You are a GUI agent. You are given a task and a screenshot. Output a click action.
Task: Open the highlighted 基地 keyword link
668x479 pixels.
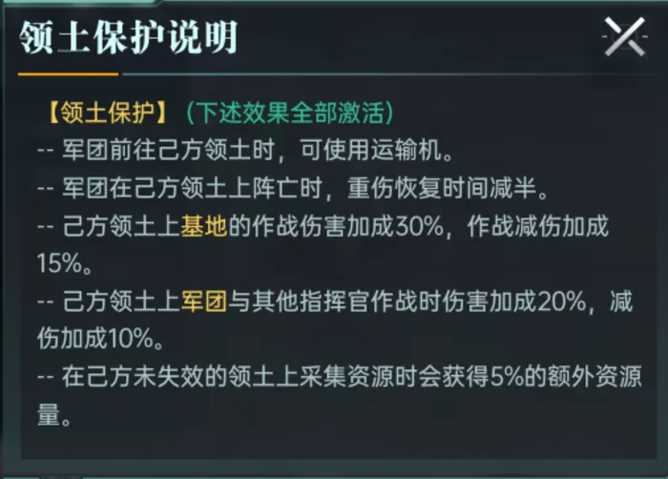pos(204,226)
